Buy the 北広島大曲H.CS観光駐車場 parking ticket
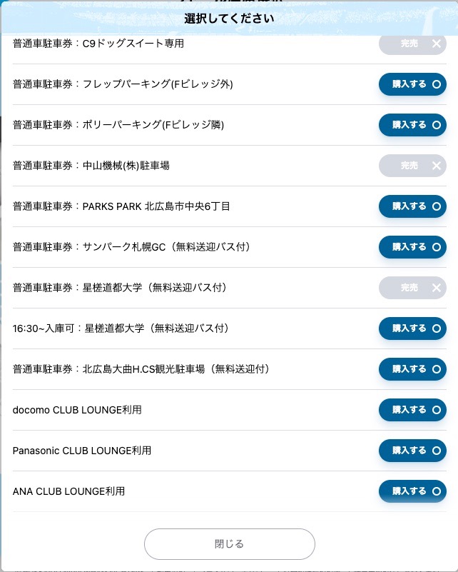Image resolution: width=458 pixels, height=572 pixels. pyautogui.click(x=412, y=369)
